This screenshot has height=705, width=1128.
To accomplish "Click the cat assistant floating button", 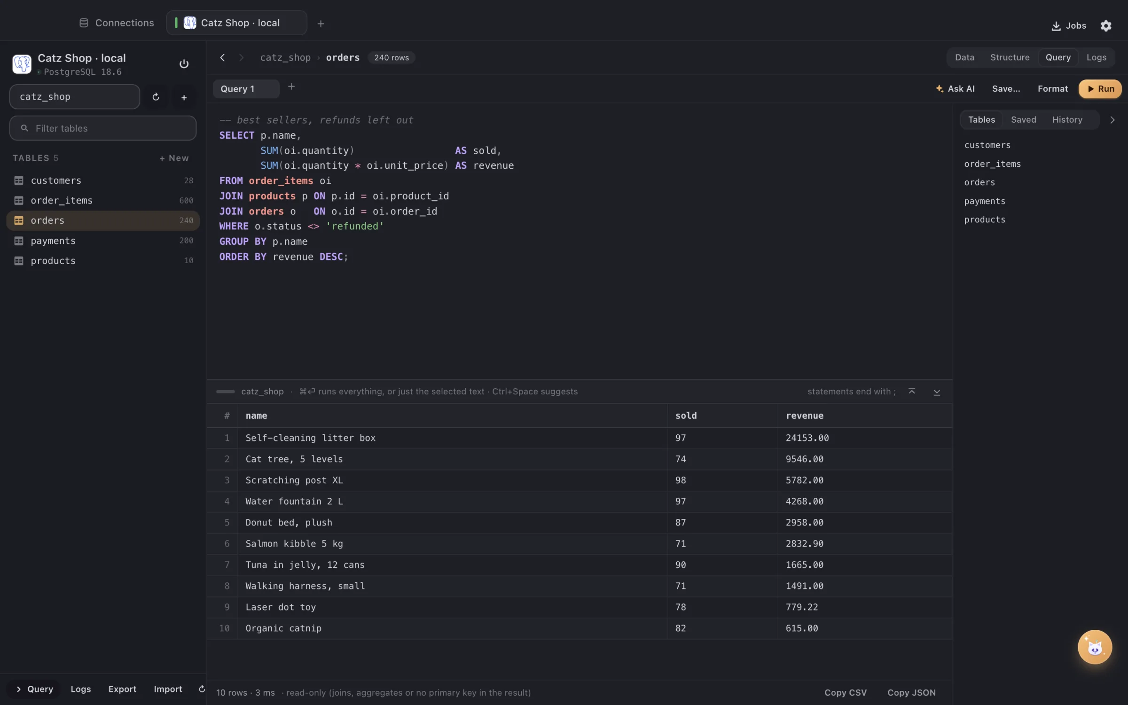I will 1095,647.
